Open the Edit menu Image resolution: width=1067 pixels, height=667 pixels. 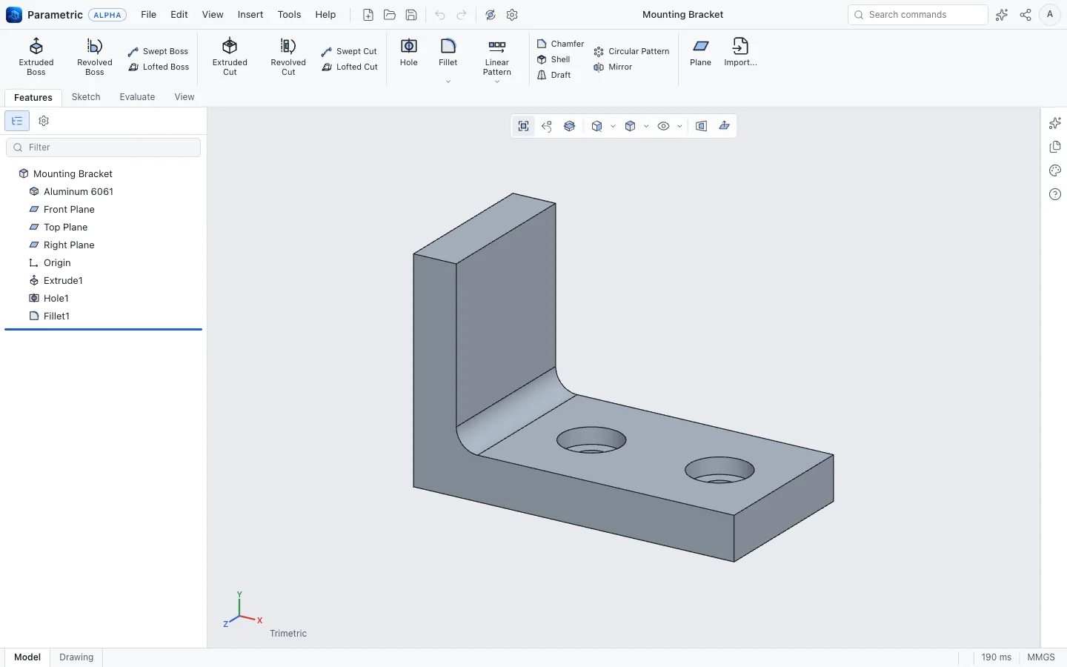pos(179,15)
